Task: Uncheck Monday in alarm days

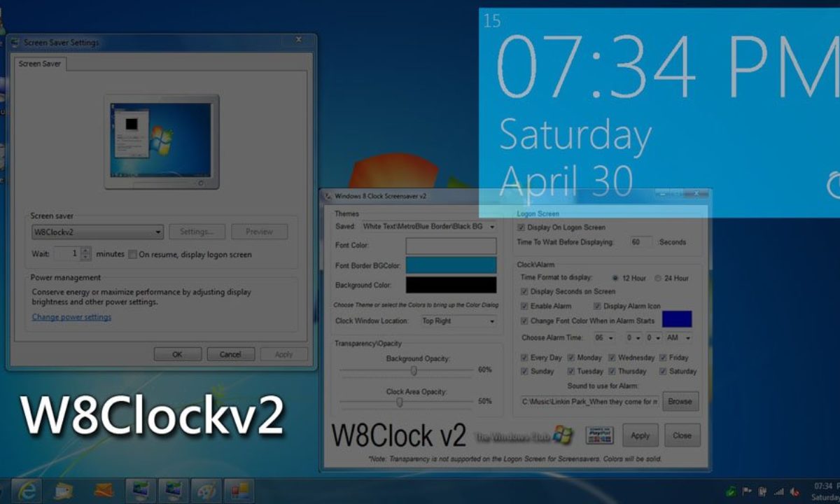Action: tap(570, 357)
